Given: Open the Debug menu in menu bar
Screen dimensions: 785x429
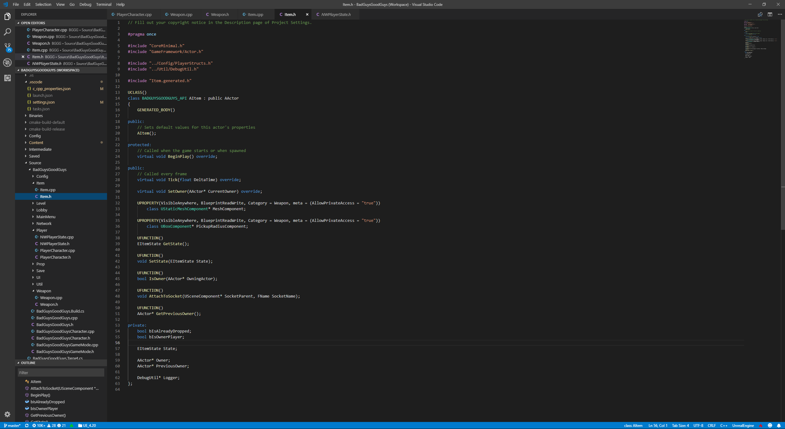Looking at the screenshot, I should point(85,4).
